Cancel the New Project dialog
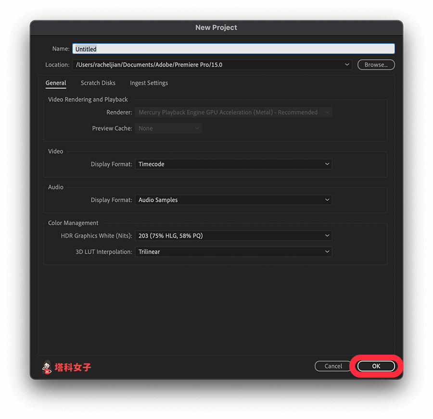433x419 pixels. point(333,366)
